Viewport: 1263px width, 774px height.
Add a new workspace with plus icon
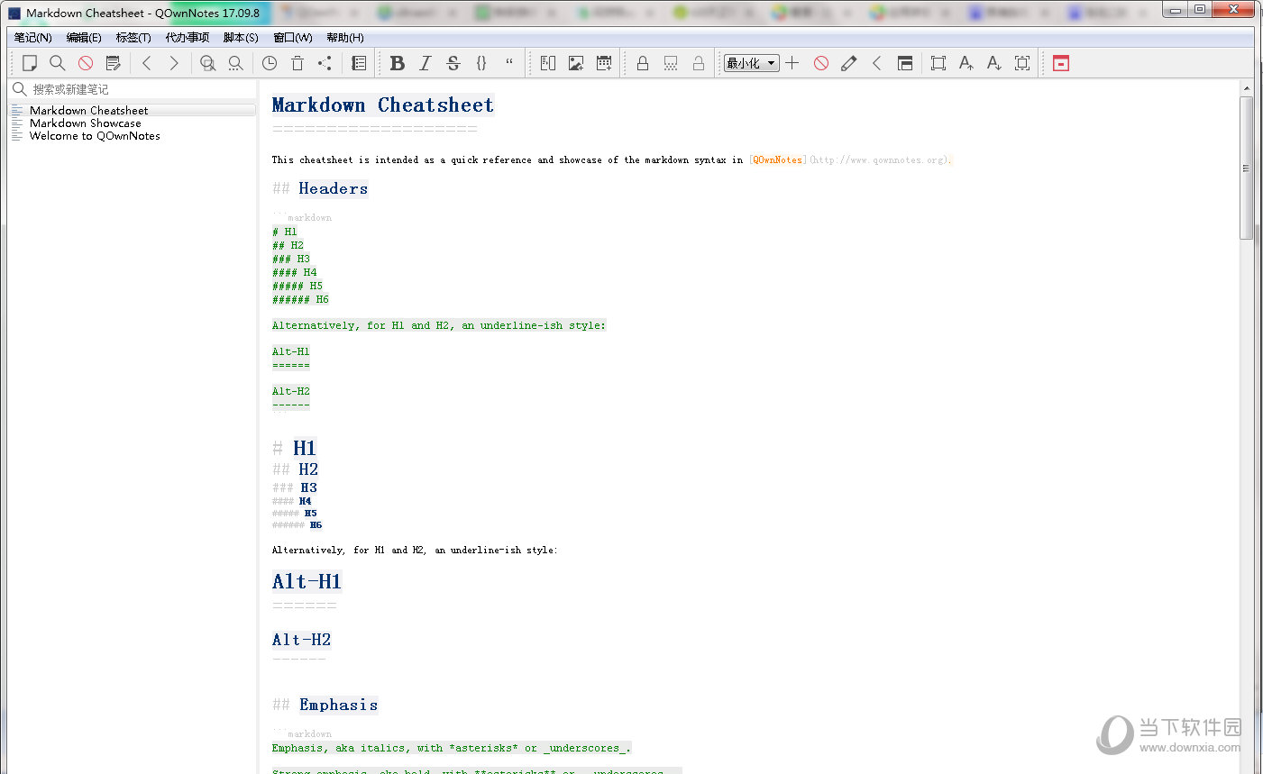(x=792, y=63)
